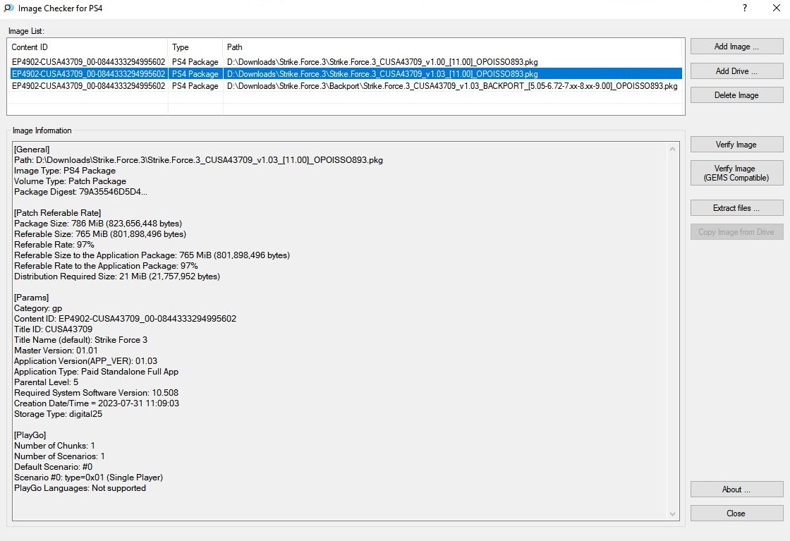
Task: Close the window with the X button
Action: click(777, 8)
